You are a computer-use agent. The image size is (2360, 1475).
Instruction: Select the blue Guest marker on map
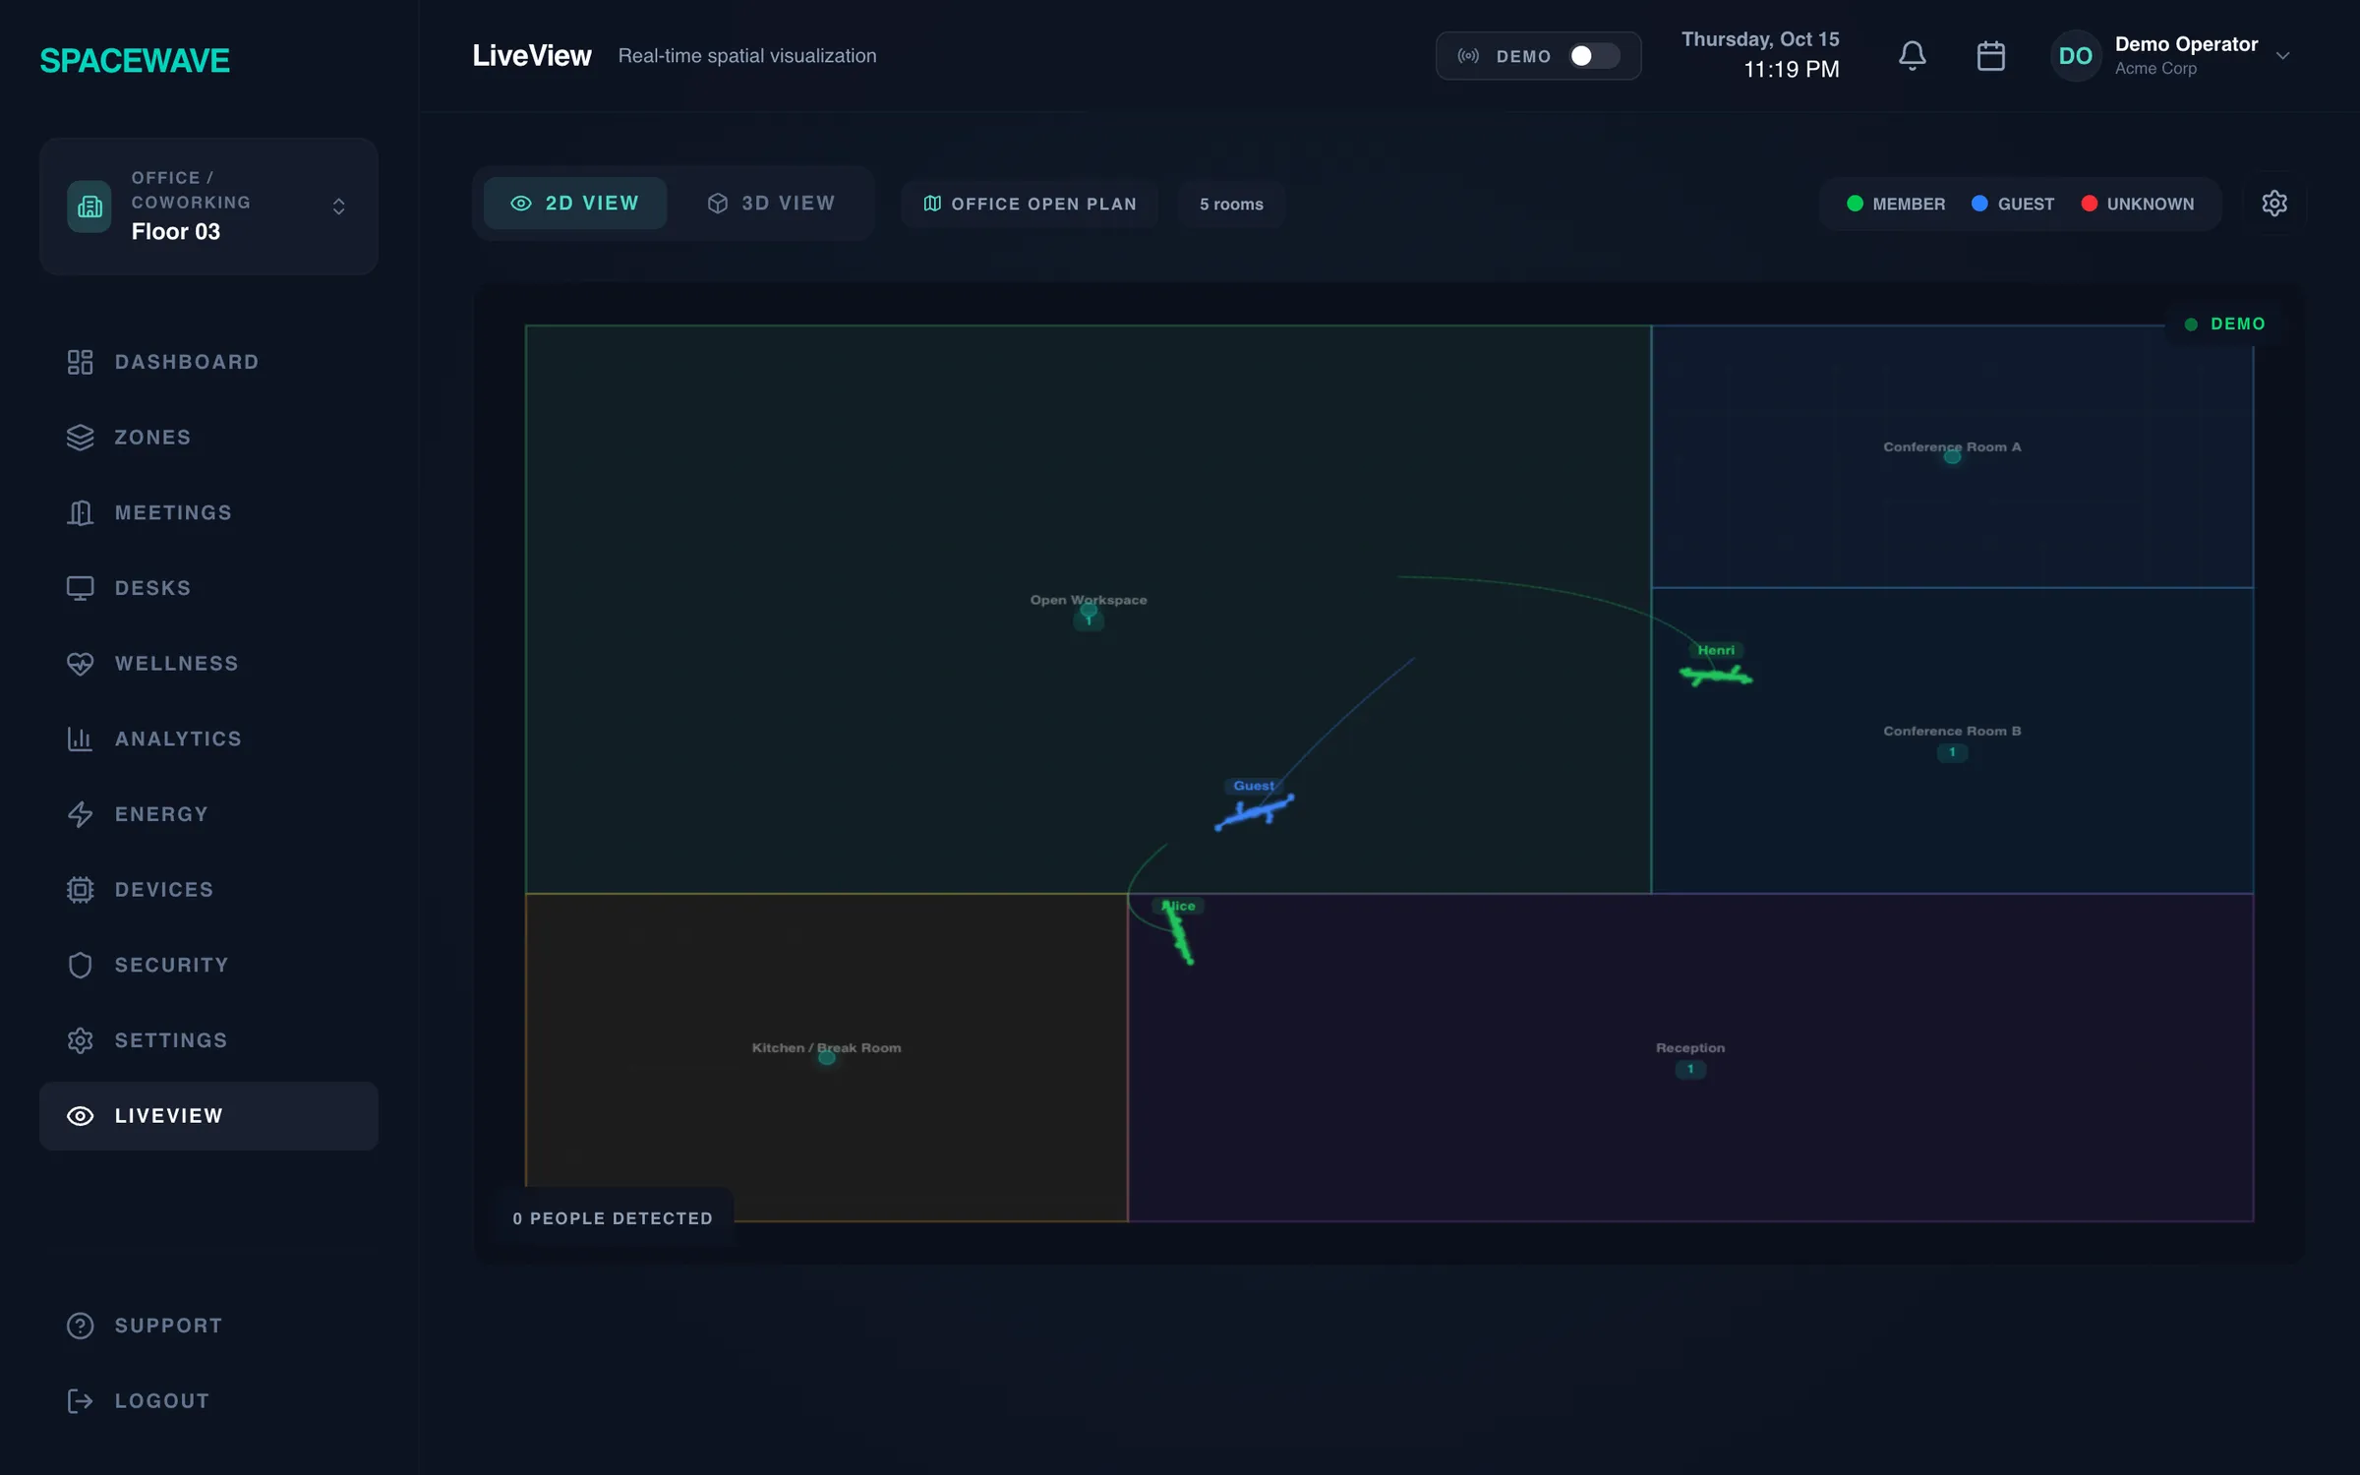tap(1255, 811)
